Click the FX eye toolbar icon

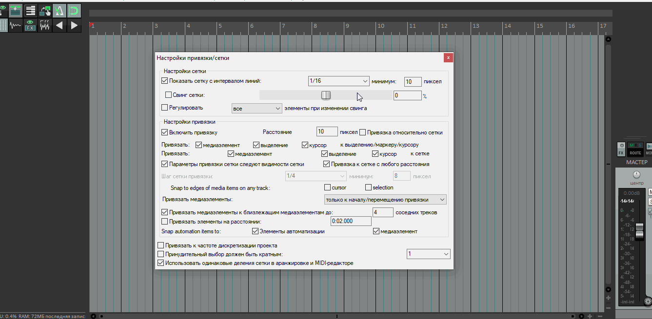click(30, 25)
